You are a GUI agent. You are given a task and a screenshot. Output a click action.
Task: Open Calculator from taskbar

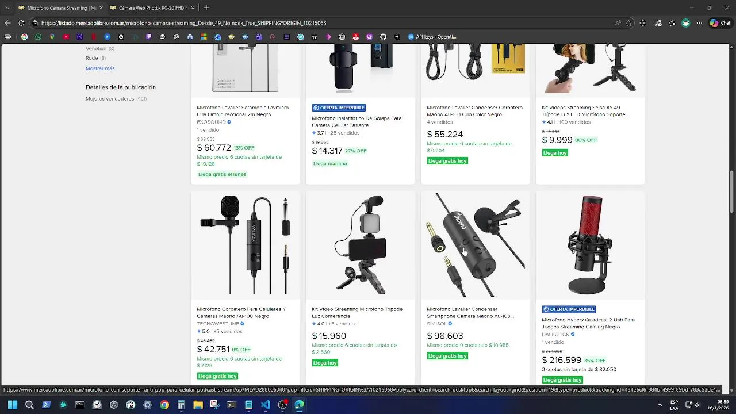point(181,405)
